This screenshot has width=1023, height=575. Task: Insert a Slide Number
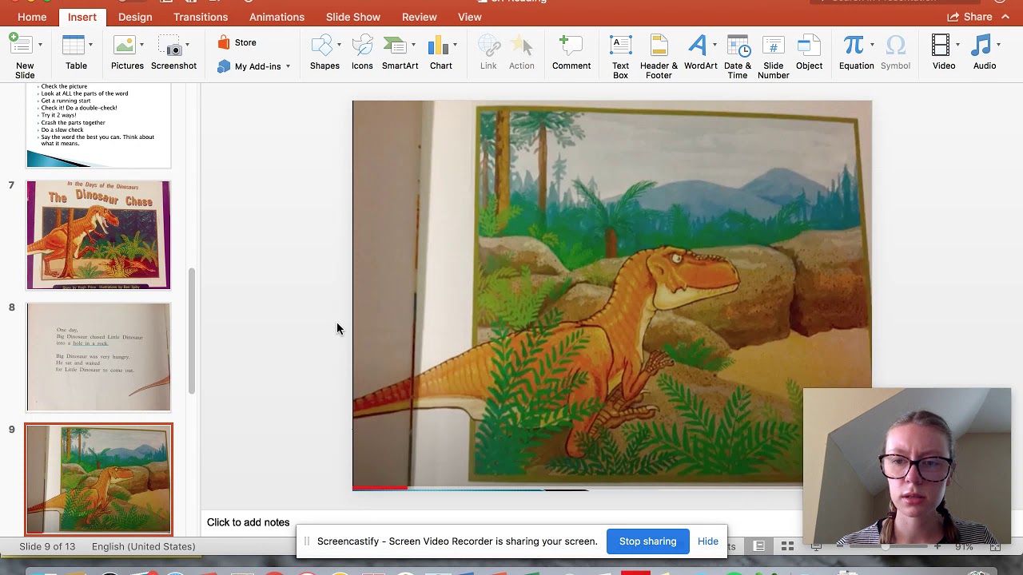(773, 57)
